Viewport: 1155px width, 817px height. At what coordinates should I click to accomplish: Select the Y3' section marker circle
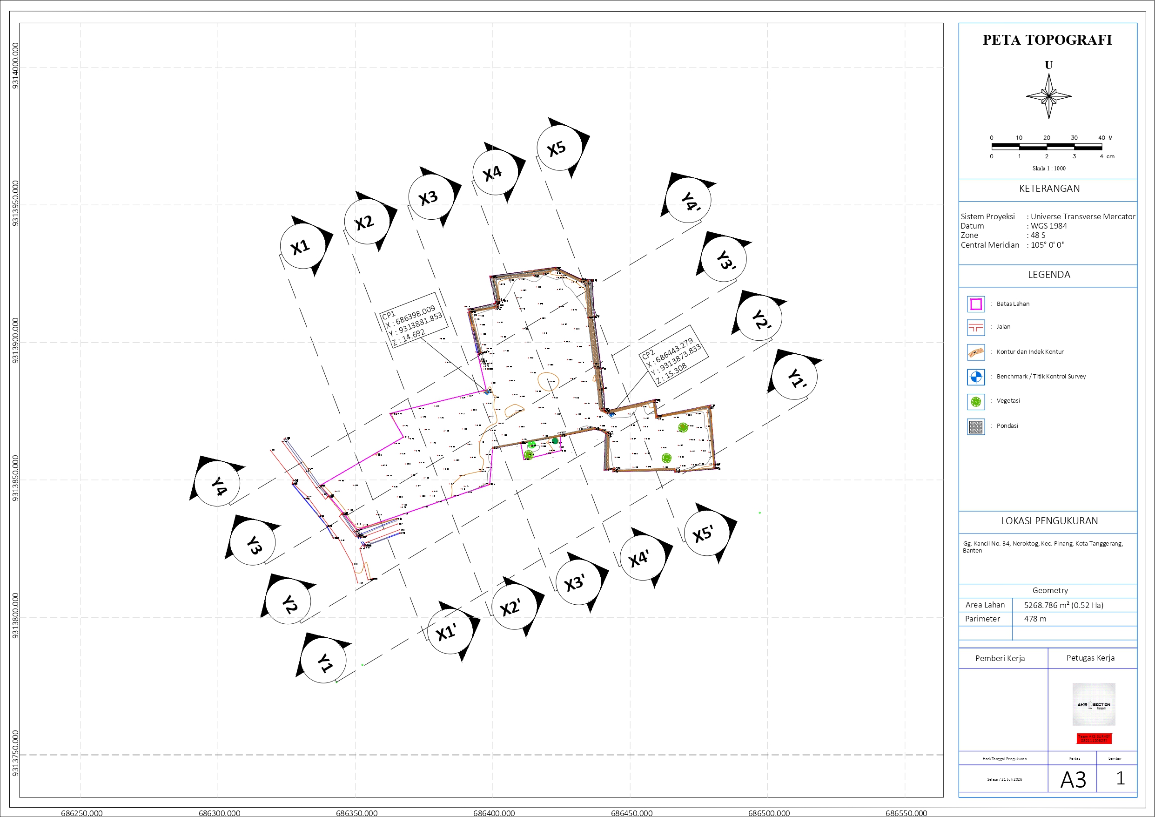click(723, 259)
